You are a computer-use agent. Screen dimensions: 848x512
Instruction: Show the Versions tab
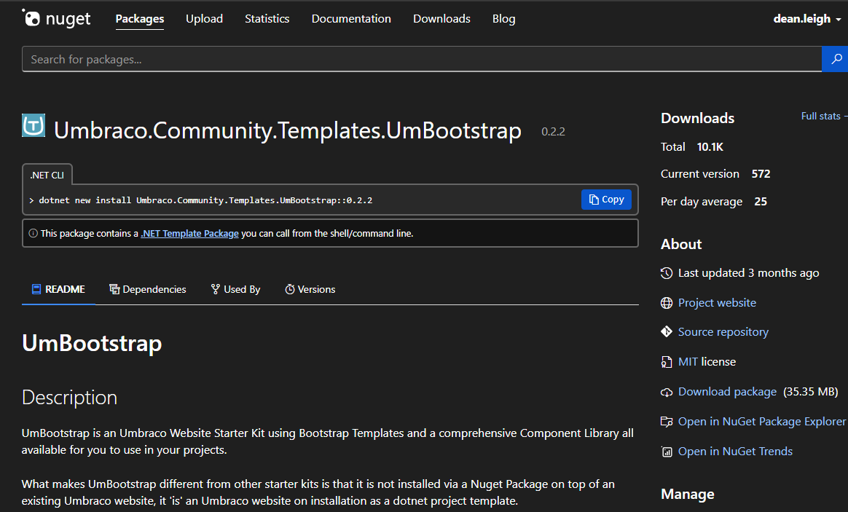click(x=310, y=289)
